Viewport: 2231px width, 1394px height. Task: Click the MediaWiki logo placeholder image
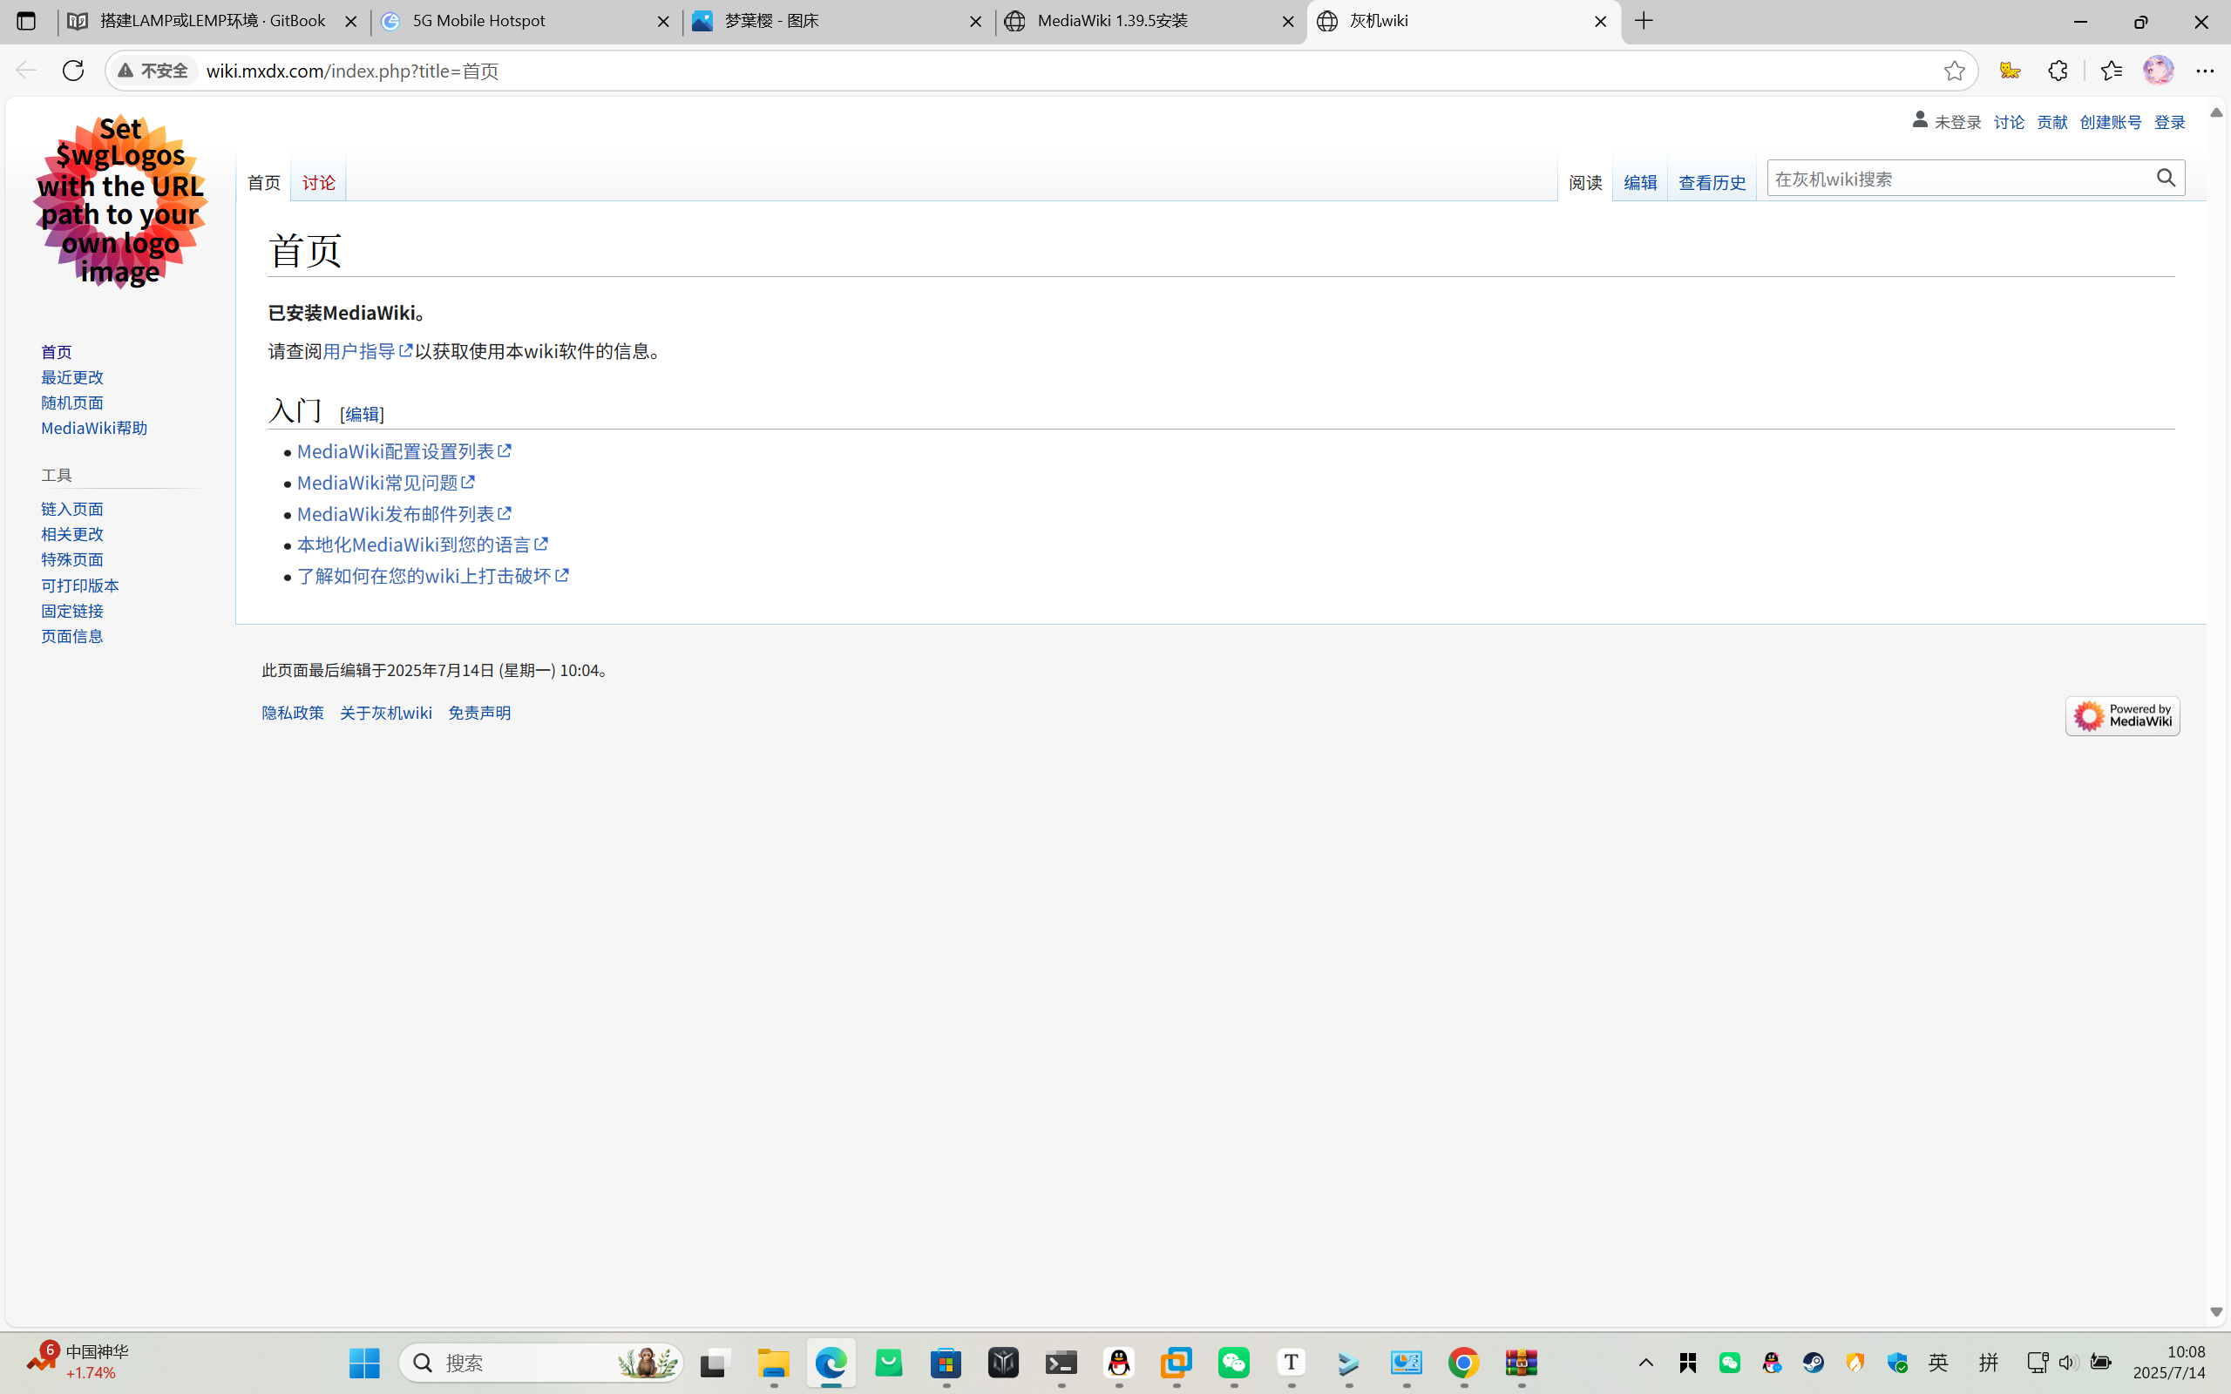121,202
